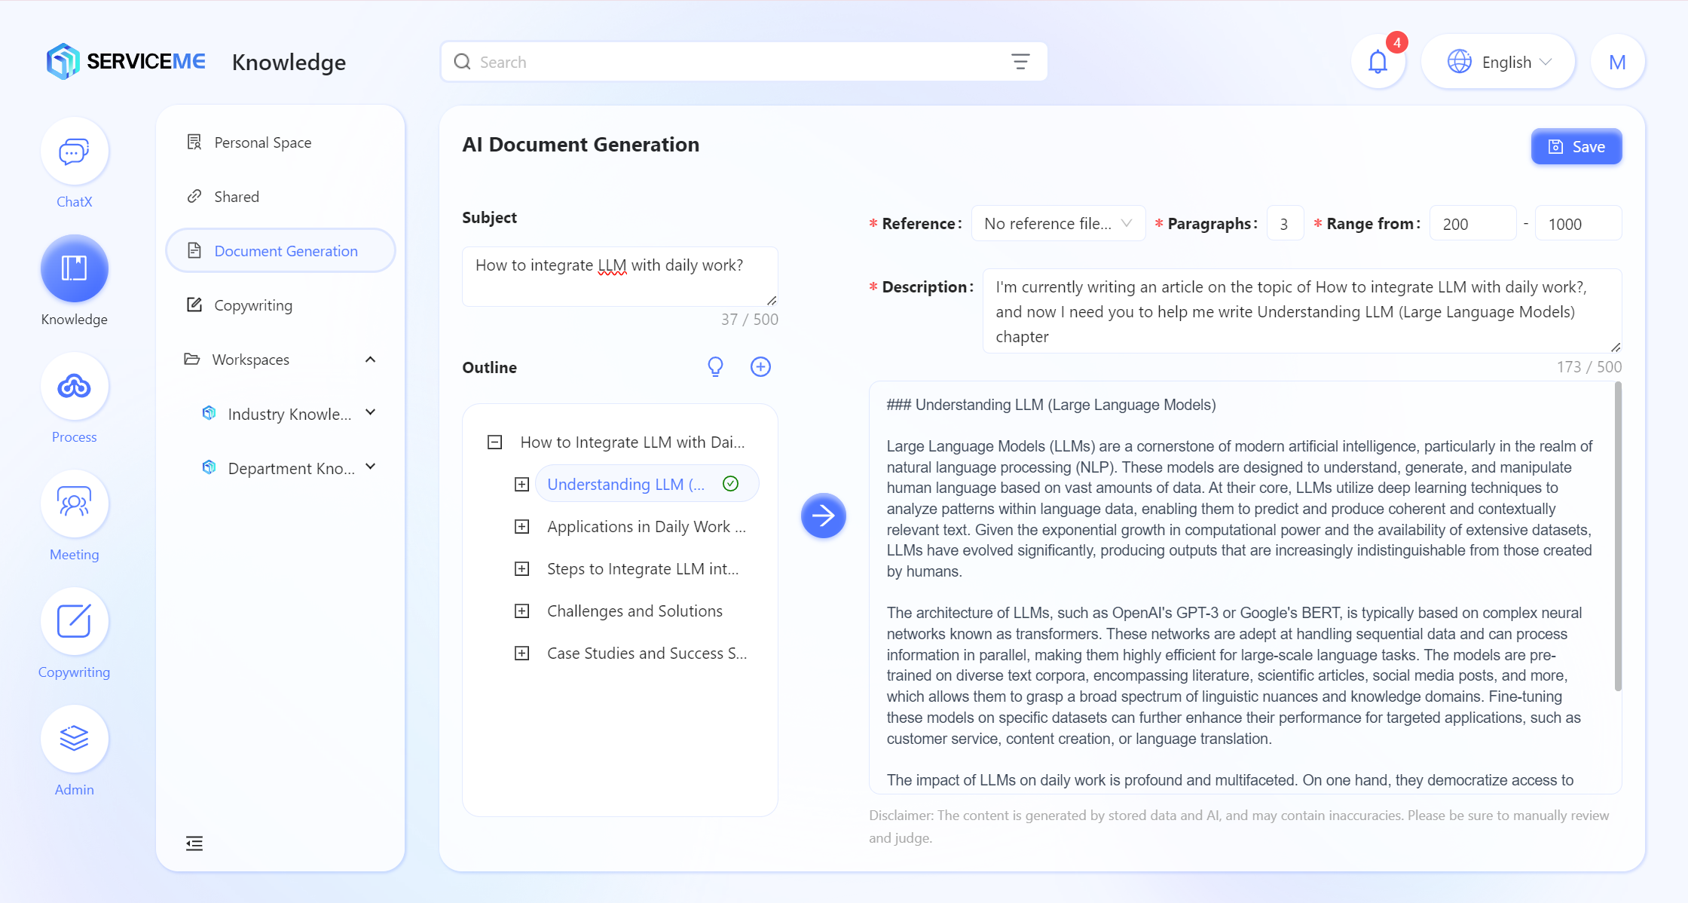Select Steps to Integrate LLM entry
The image size is (1688, 903).
click(x=642, y=569)
